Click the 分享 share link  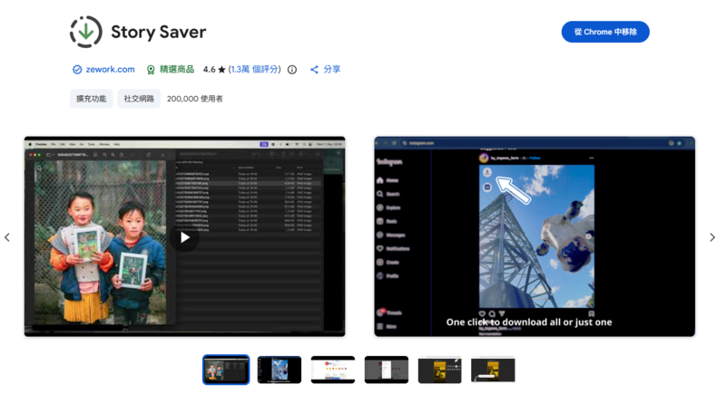coord(332,70)
